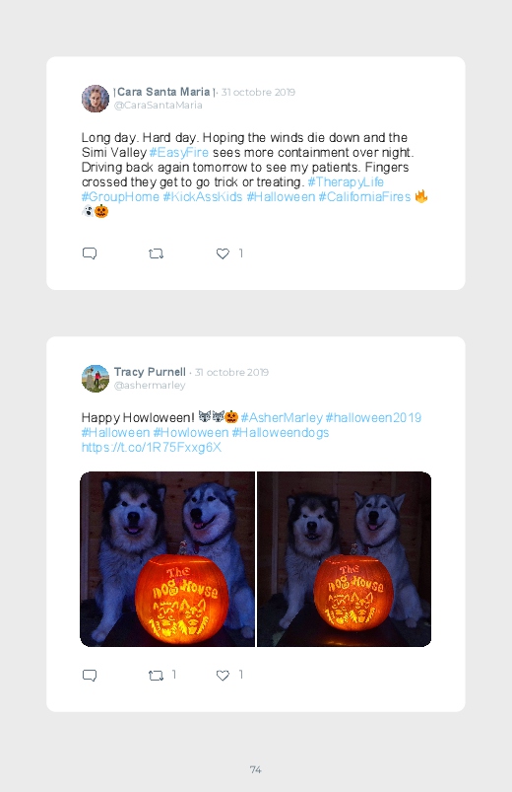Open the #Howloween hashtag
The width and height of the screenshot is (512, 792).
click(191, 432)
